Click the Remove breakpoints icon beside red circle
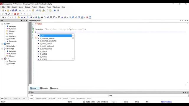Viewport: 189px width, 106px height. point(18,14)
